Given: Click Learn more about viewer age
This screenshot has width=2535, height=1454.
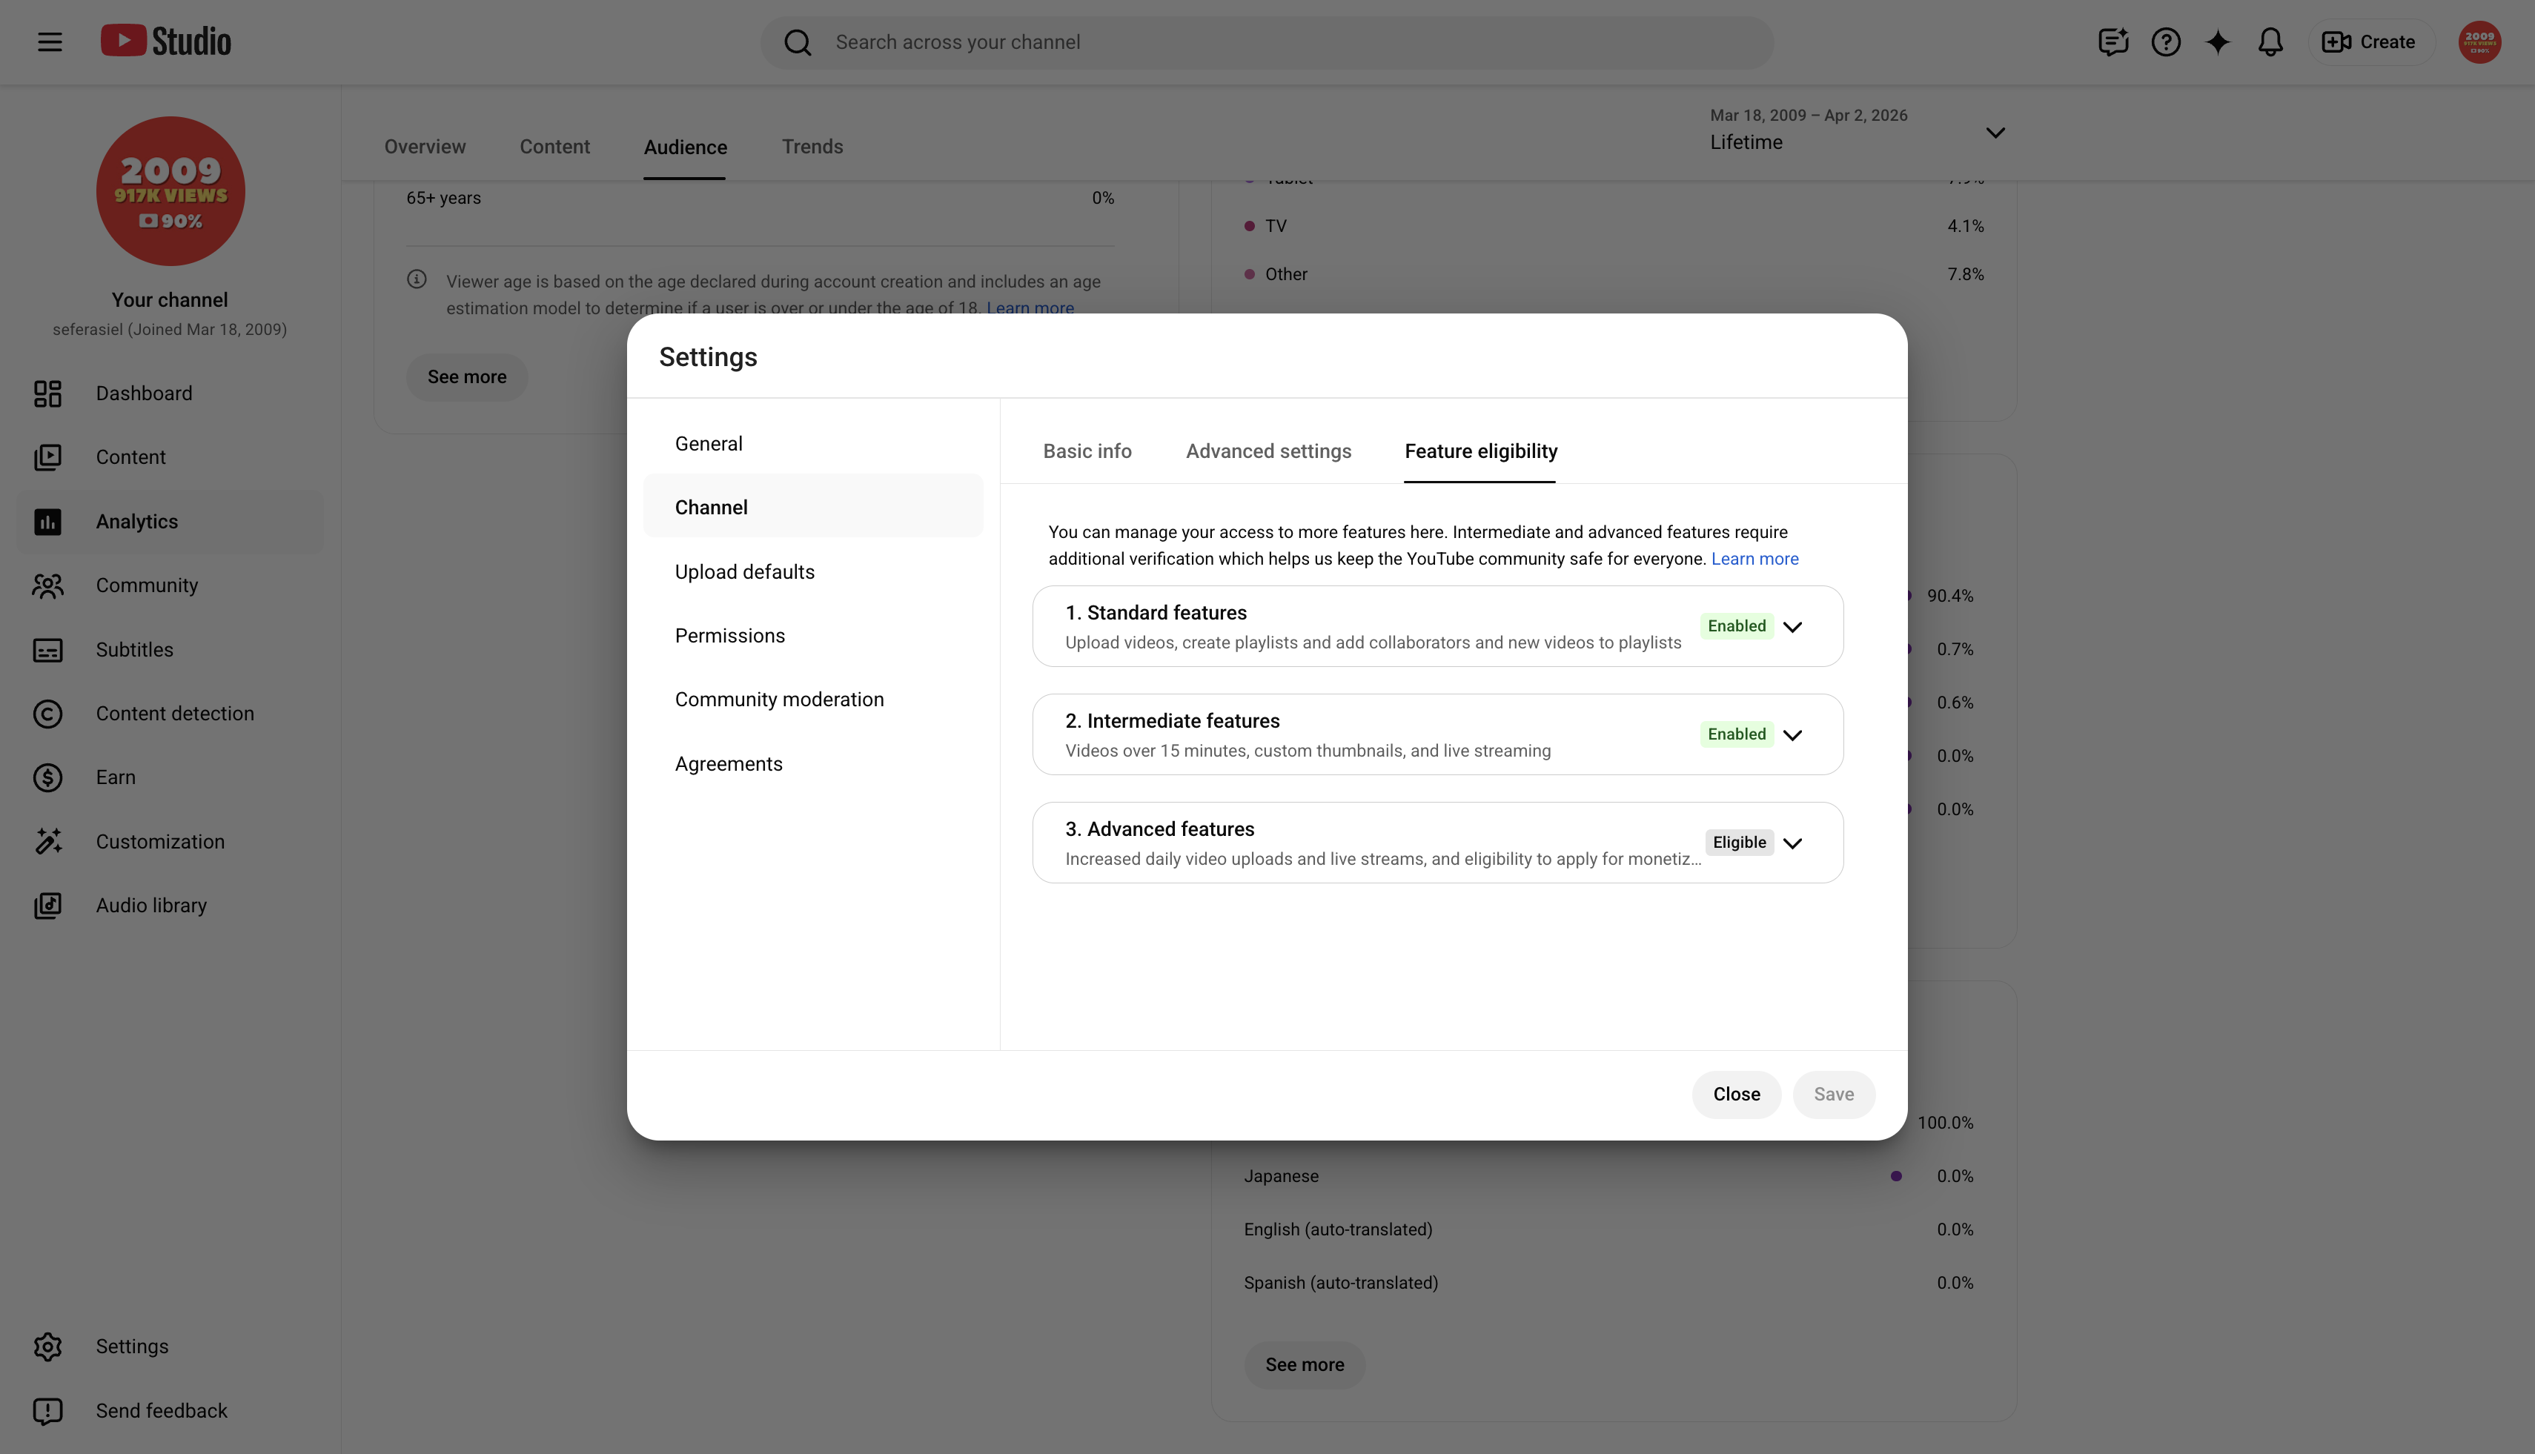Looking at the screenshot, I should (x=1030, y=307).
